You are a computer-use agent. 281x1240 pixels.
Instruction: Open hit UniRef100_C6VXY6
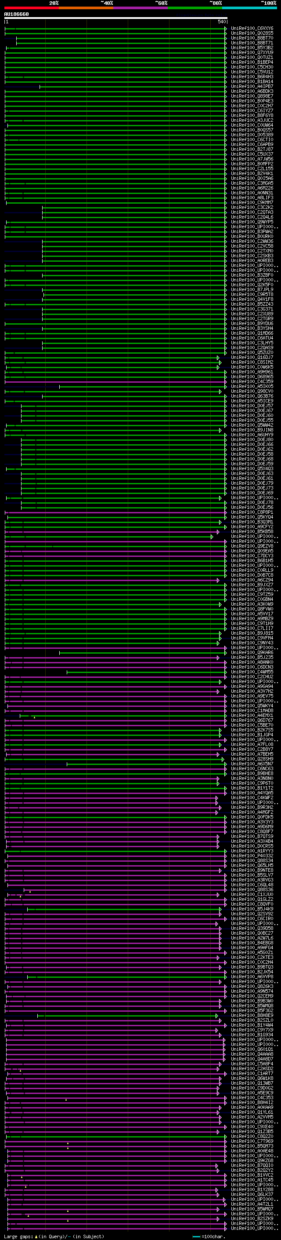[x=252, y=29]
